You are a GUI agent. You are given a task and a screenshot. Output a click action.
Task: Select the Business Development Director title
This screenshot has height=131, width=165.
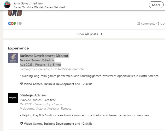point(44,56)
